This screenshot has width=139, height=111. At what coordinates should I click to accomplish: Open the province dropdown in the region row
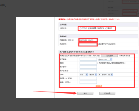[x=84, y=75]
